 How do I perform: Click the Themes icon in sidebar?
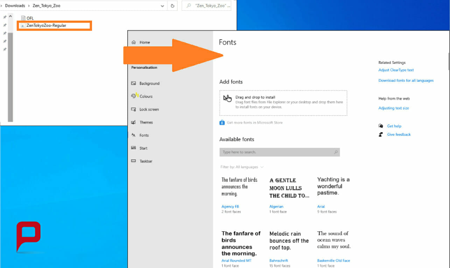pyautogui.click(x=133, y=122)
